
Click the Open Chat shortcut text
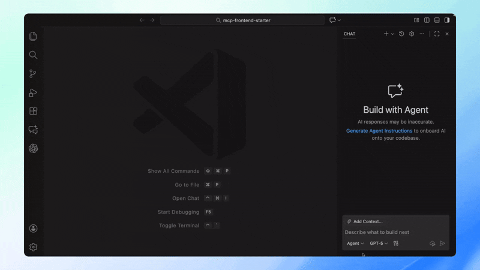[x=185, y=198]
